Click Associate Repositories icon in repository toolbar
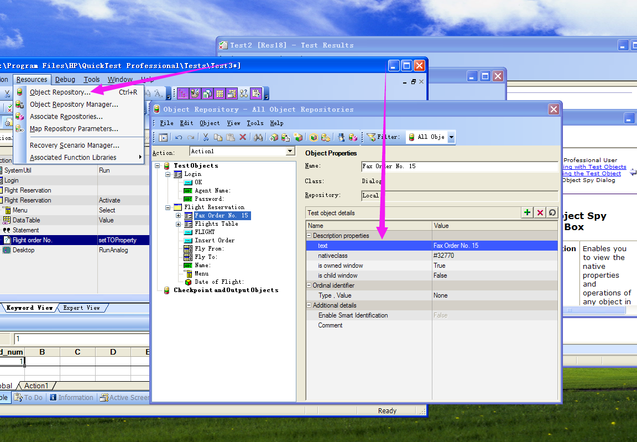The image size is (637, 442). tap(353, 137)
